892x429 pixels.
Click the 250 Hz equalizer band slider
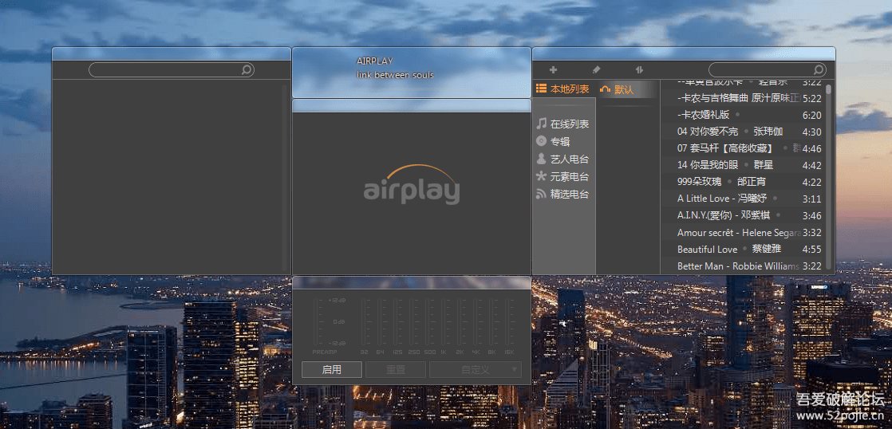coord(413,321)
